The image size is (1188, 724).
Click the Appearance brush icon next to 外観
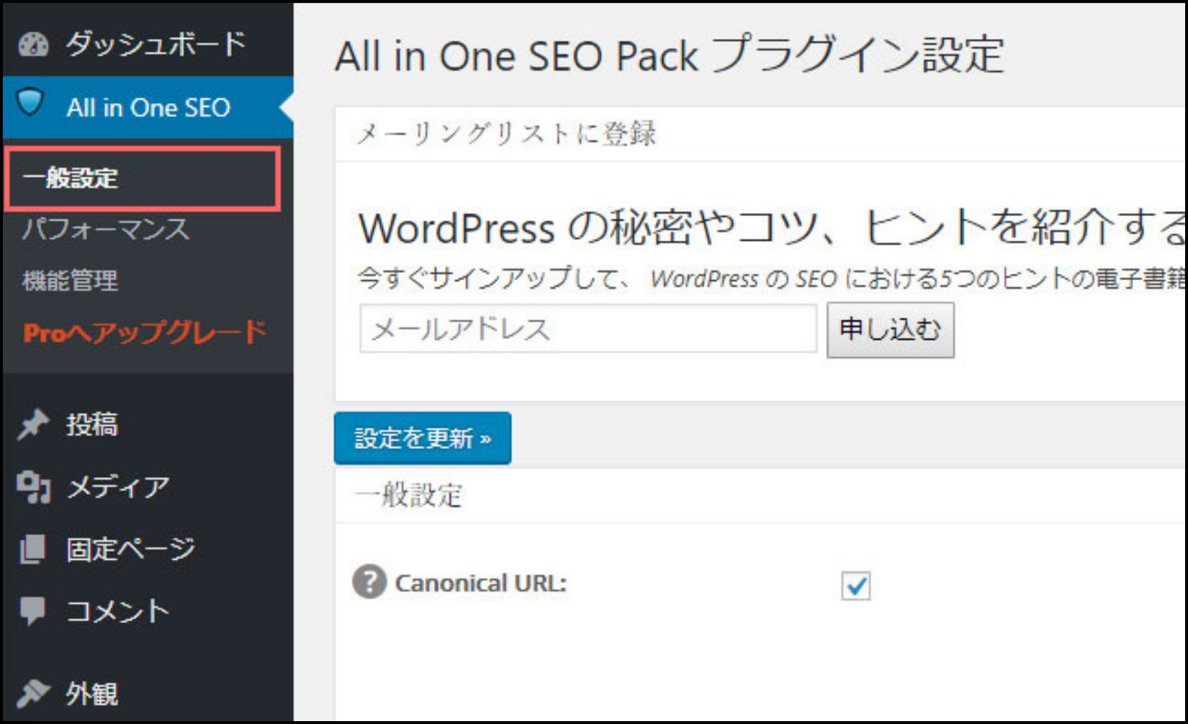(x=33, y=692)
